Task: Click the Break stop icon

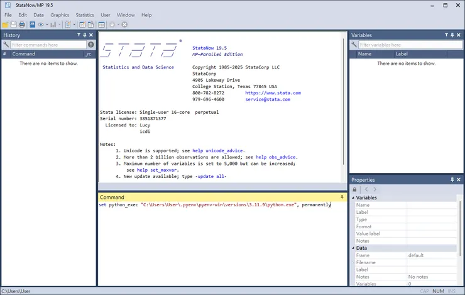Action: [124, 25]
